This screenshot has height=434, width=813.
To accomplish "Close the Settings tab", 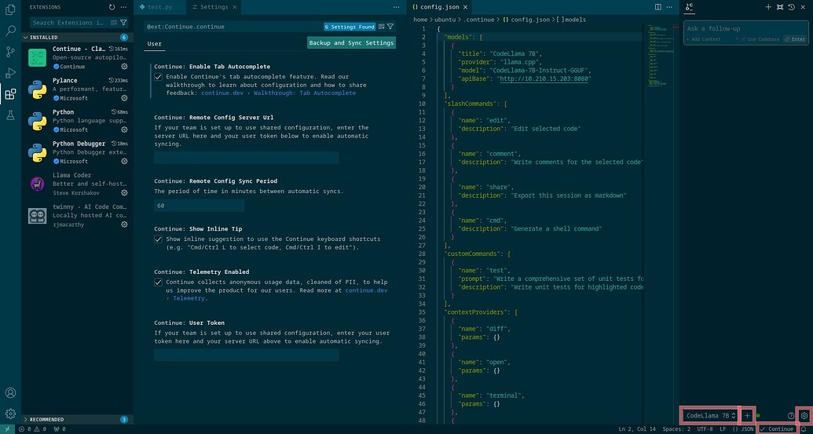I will point(234,7).
